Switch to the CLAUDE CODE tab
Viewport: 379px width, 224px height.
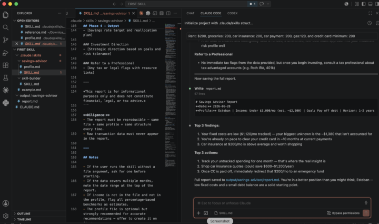click(x=211, y=13)
